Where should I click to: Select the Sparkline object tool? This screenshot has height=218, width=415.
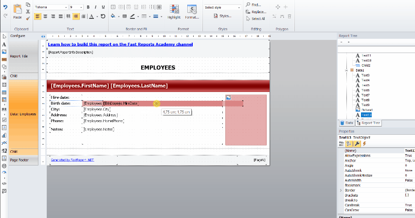[x=4, y=143]
